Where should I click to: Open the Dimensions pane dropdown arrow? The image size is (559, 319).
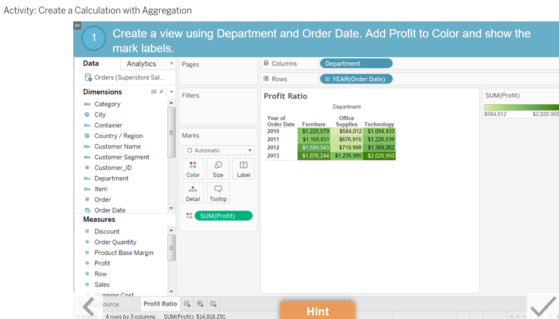click(172, 92)
